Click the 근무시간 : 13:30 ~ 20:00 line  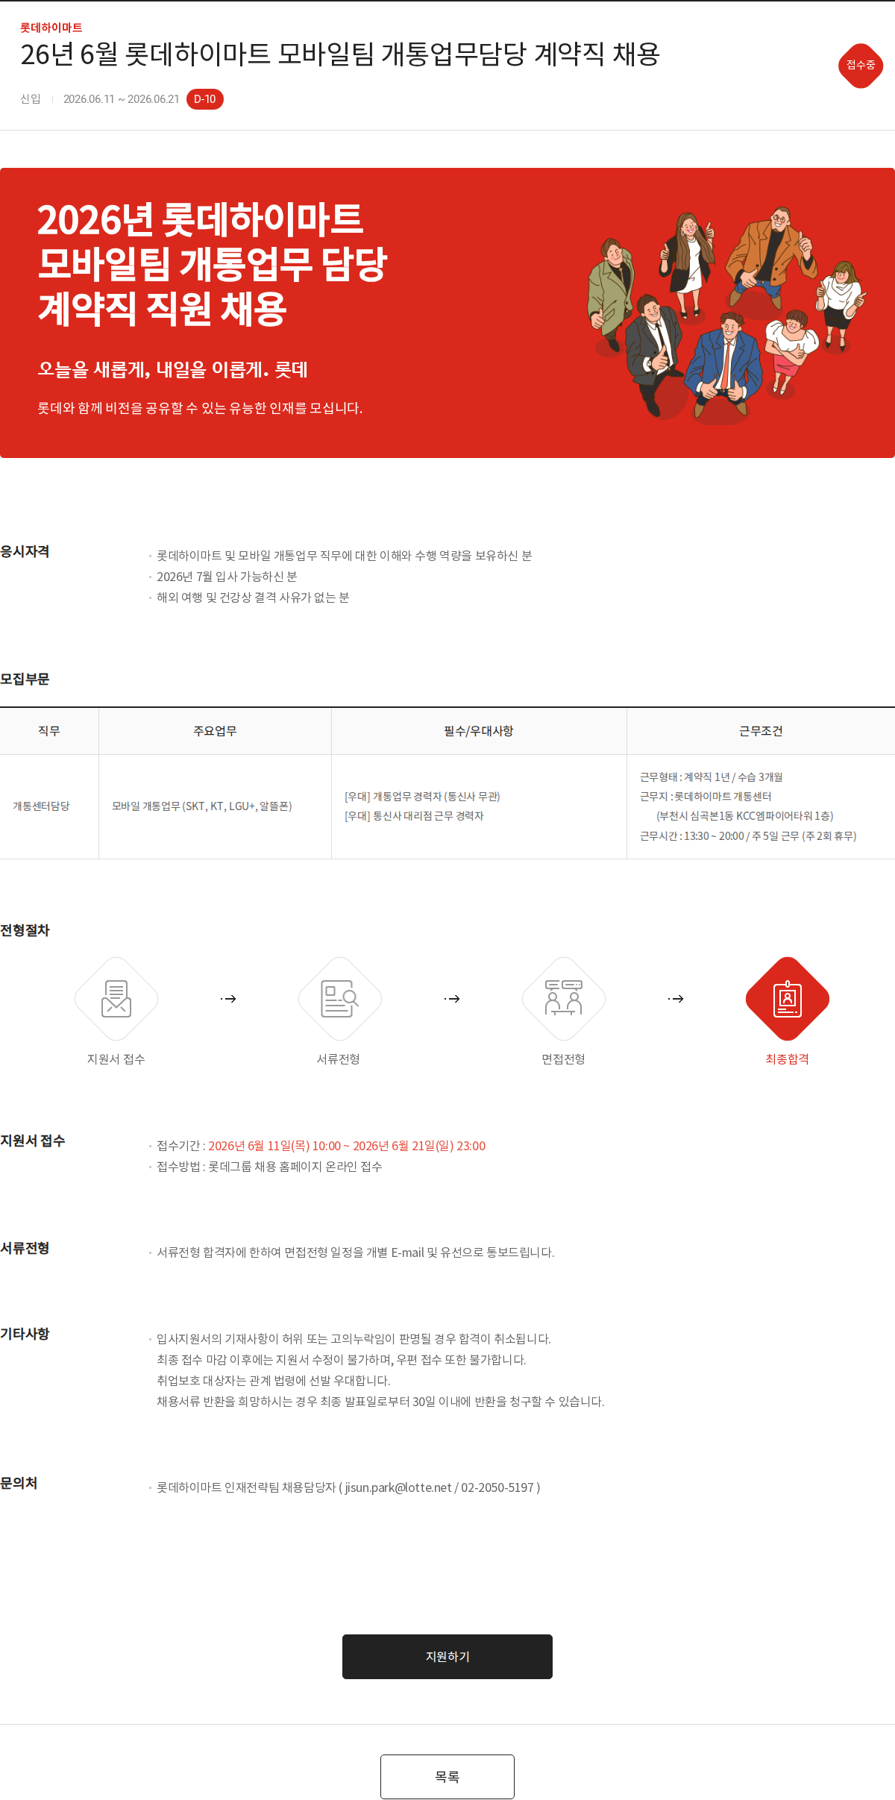click(x=748, y=836)
